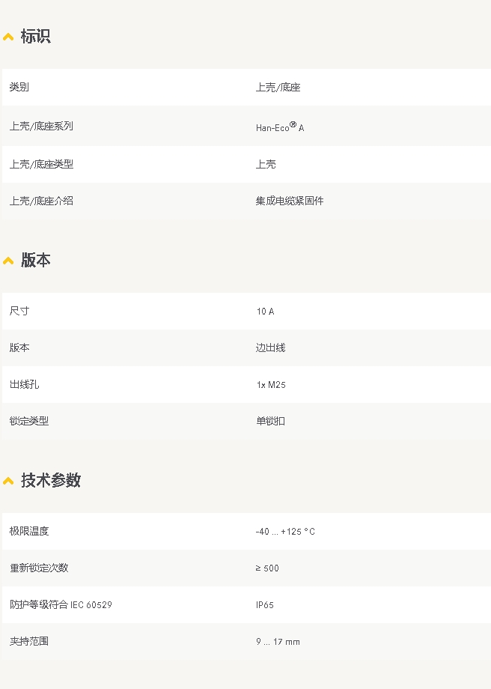Select the value Han-Eco A
491x689 pixels.
point(280,127)
